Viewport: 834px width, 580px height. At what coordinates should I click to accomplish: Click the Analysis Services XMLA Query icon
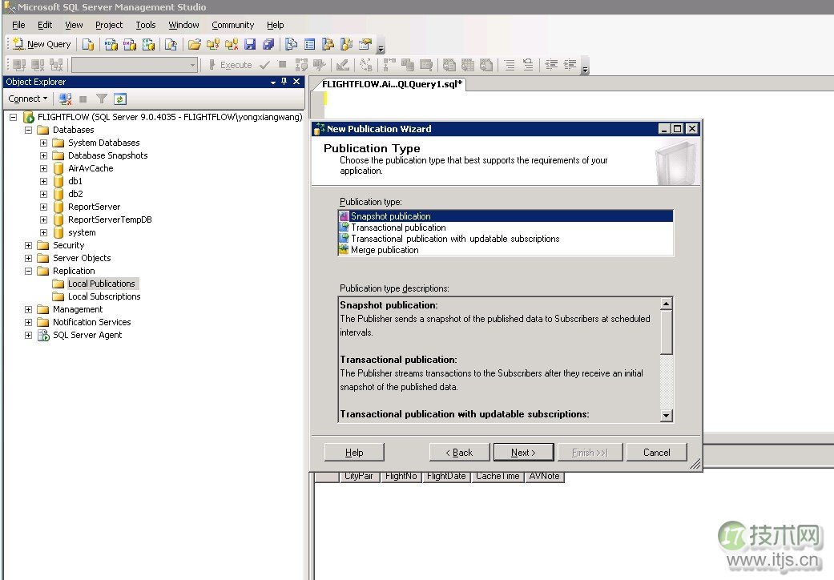pyautogui.click(x=148, y=44)
